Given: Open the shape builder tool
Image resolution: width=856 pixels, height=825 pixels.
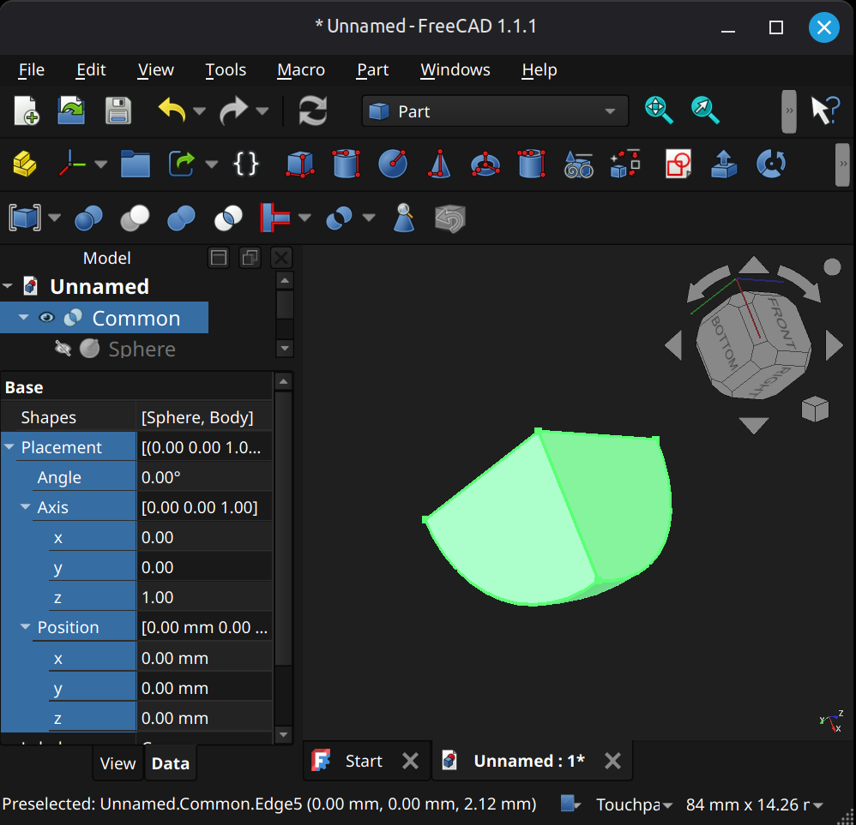Looking at the screenshot, I should [625, 164].
